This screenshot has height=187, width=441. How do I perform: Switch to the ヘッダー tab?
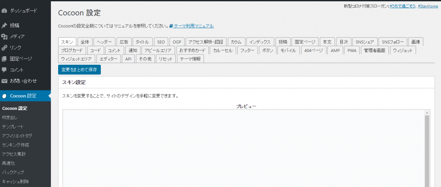[104, 42]
